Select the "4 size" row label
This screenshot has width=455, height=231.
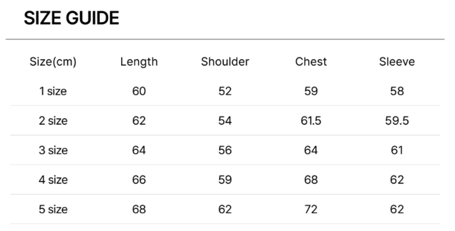(53, 180)
